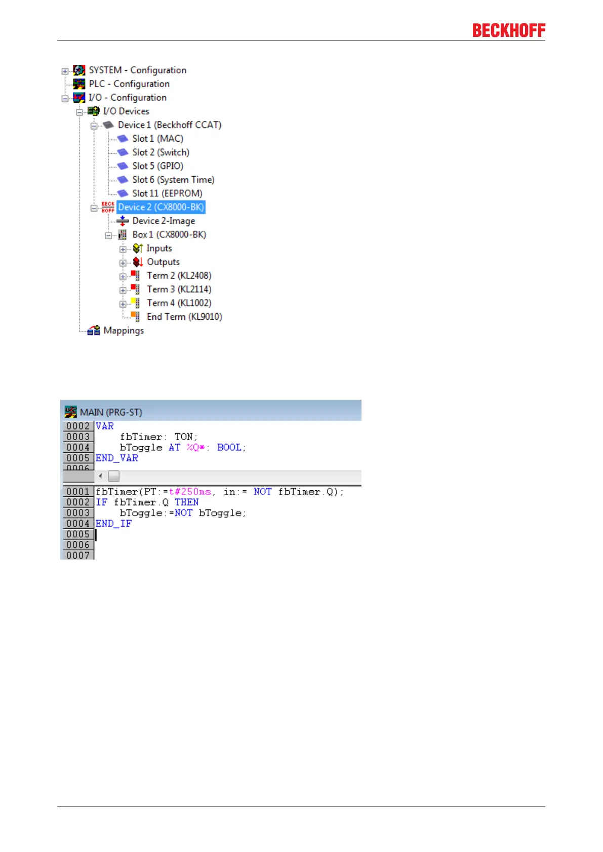
Task: Select the Device 2-Image label
Action: tap(164, 221)
